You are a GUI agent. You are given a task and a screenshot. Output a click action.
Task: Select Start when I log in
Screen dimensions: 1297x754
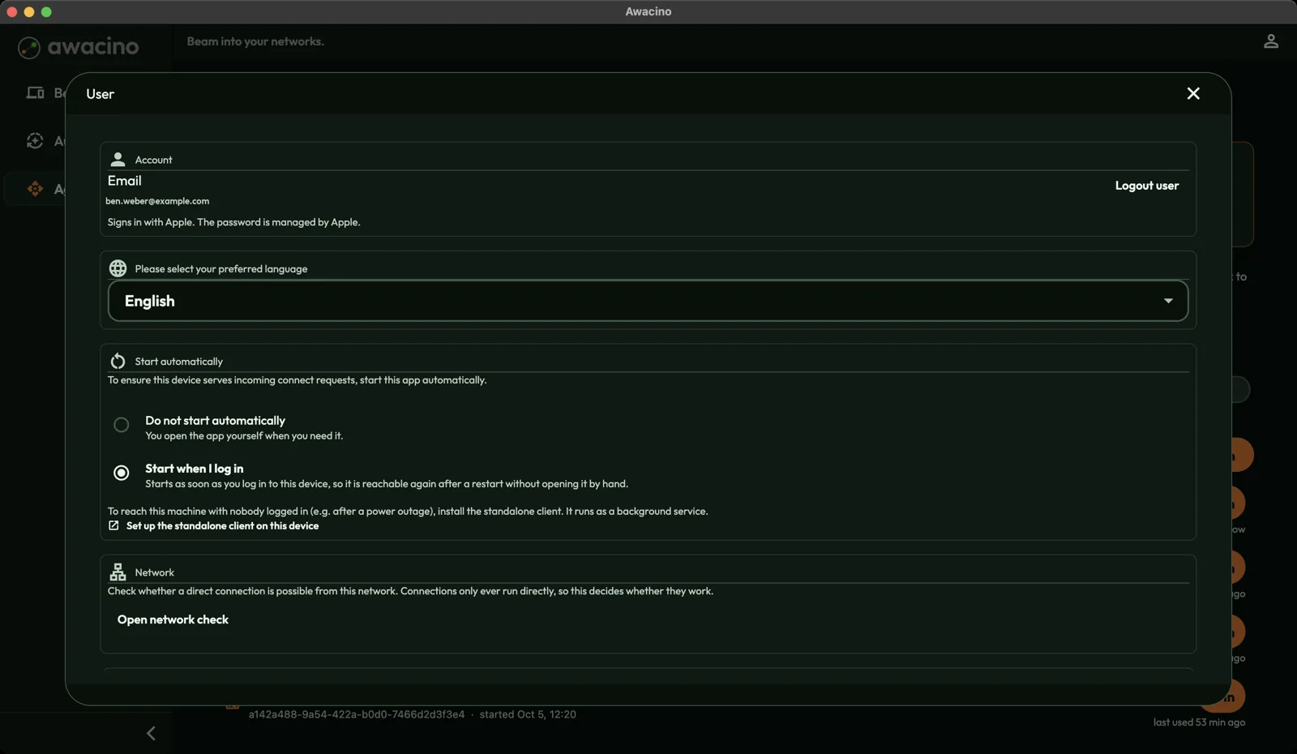pyautogui.click(x=122, y=473)
